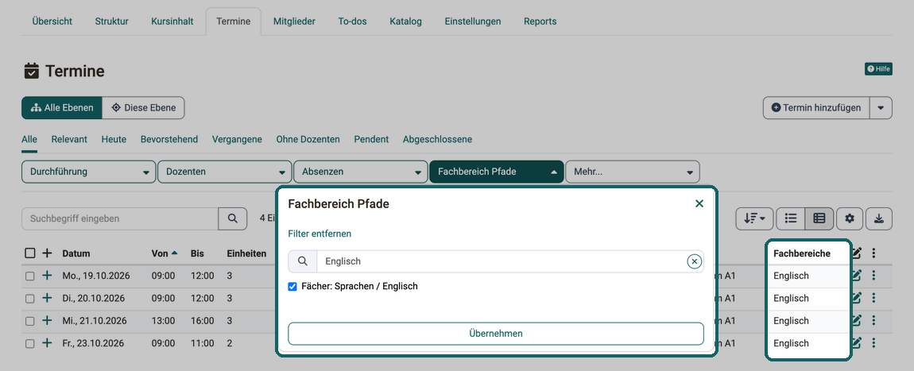Open more actions for Mo., 19.10.2026 row
The image size is (914, 371).
[x=873, y=276]
